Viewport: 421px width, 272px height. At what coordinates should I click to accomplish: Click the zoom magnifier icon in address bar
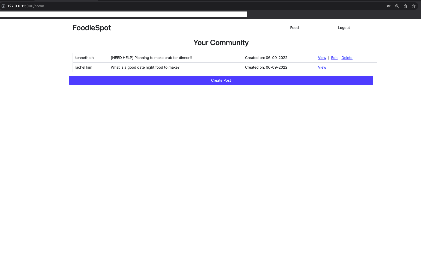coord(397,6)
